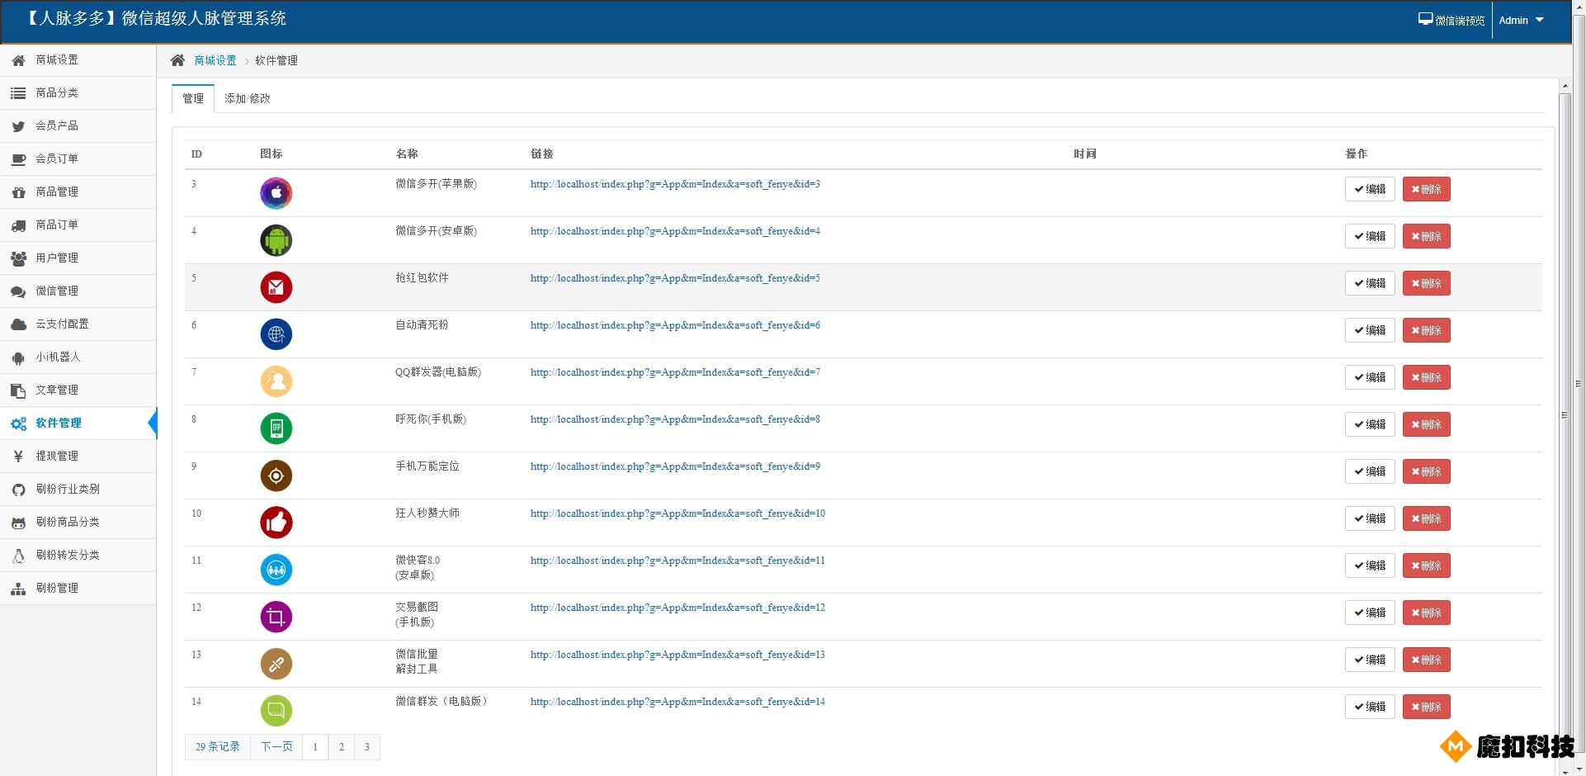This screenshot has height=776, width=1586.
Task: Open 刷粉转发分类 in the sidebar
Action: pyautogui.click(x=78, y=556)
